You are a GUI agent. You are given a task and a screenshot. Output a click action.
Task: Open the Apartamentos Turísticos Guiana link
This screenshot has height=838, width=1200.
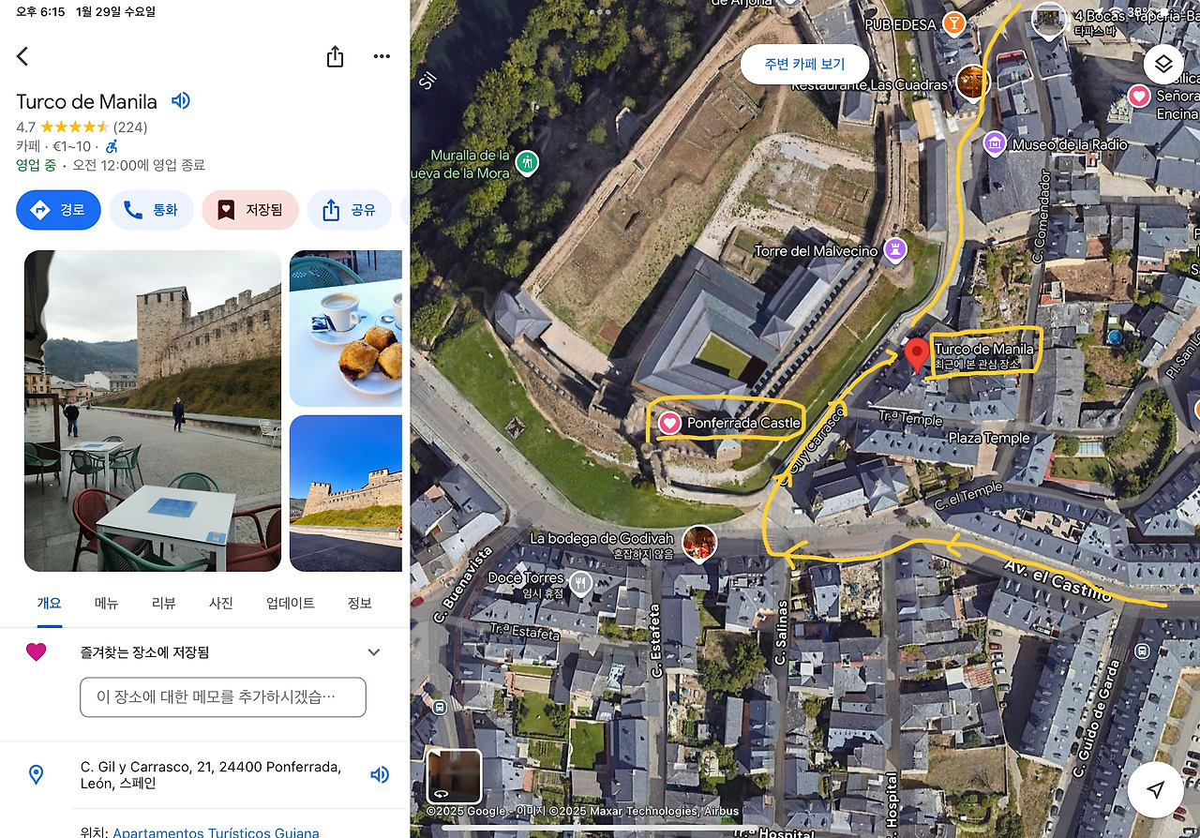coord(216,831)
